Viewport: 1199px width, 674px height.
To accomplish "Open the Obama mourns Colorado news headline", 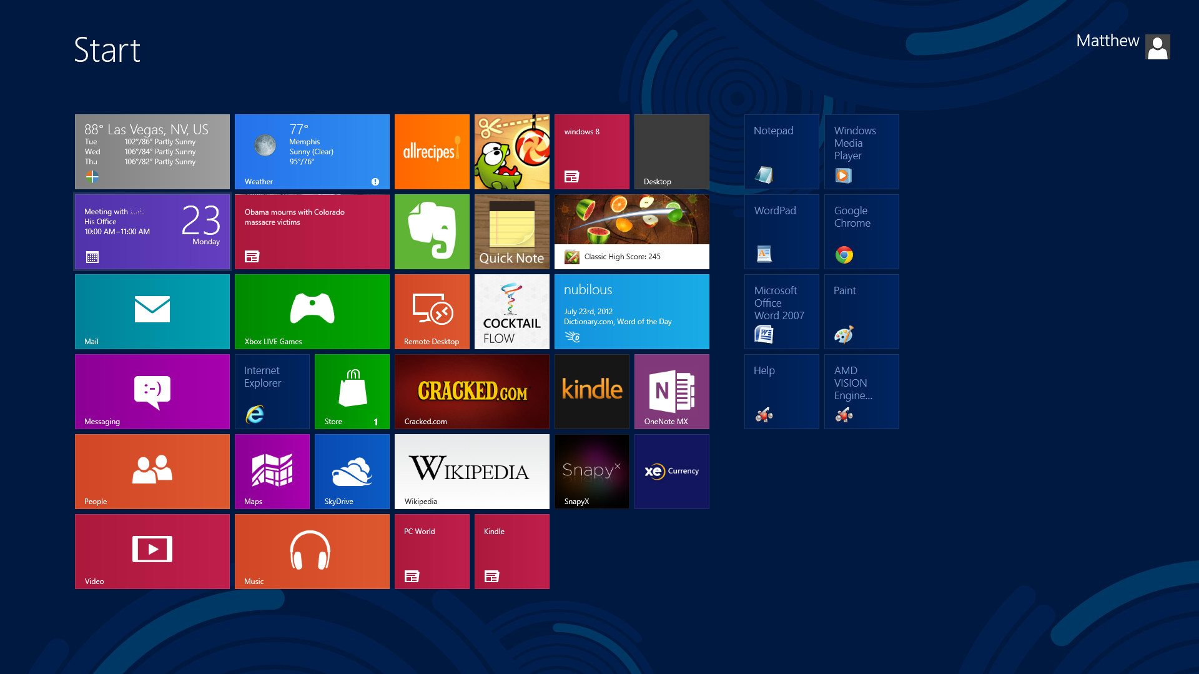I will pos(312,231).
